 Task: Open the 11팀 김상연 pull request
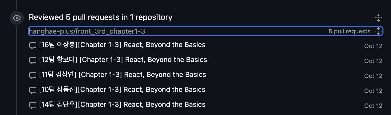click(x=123, y=75)
